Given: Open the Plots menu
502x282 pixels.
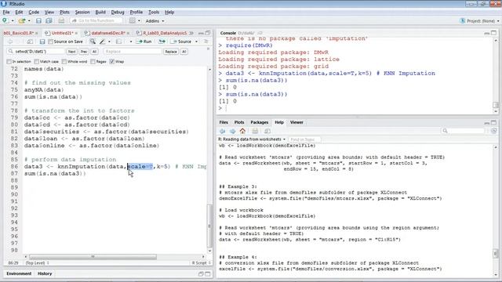Looking at the screenshot, I should click(64, 13).
